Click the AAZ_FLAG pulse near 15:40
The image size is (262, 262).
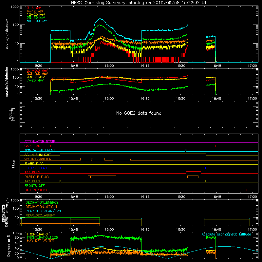[x=60, y=181]
